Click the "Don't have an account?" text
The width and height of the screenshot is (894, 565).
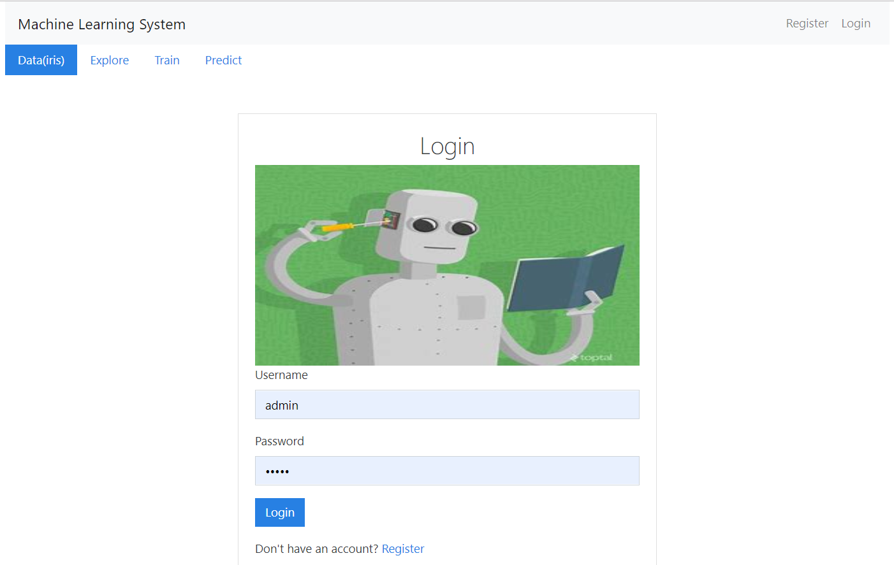click(317, 548)
